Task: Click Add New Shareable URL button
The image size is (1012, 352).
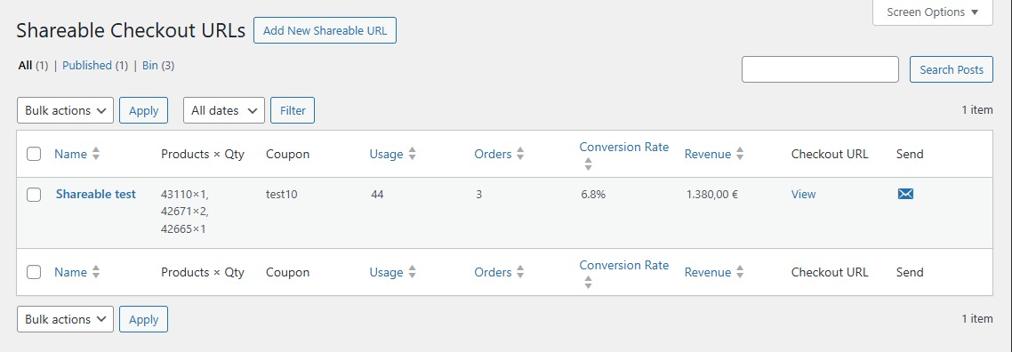Action: pyautogui.click(x=325, y=30)
